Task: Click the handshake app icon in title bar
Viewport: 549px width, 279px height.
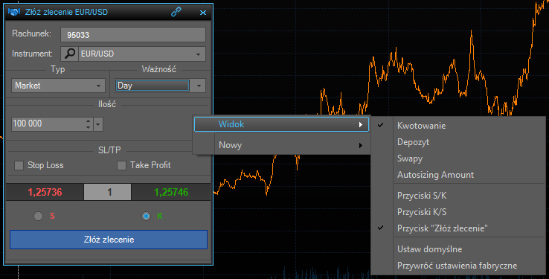Action: point(14,12)
